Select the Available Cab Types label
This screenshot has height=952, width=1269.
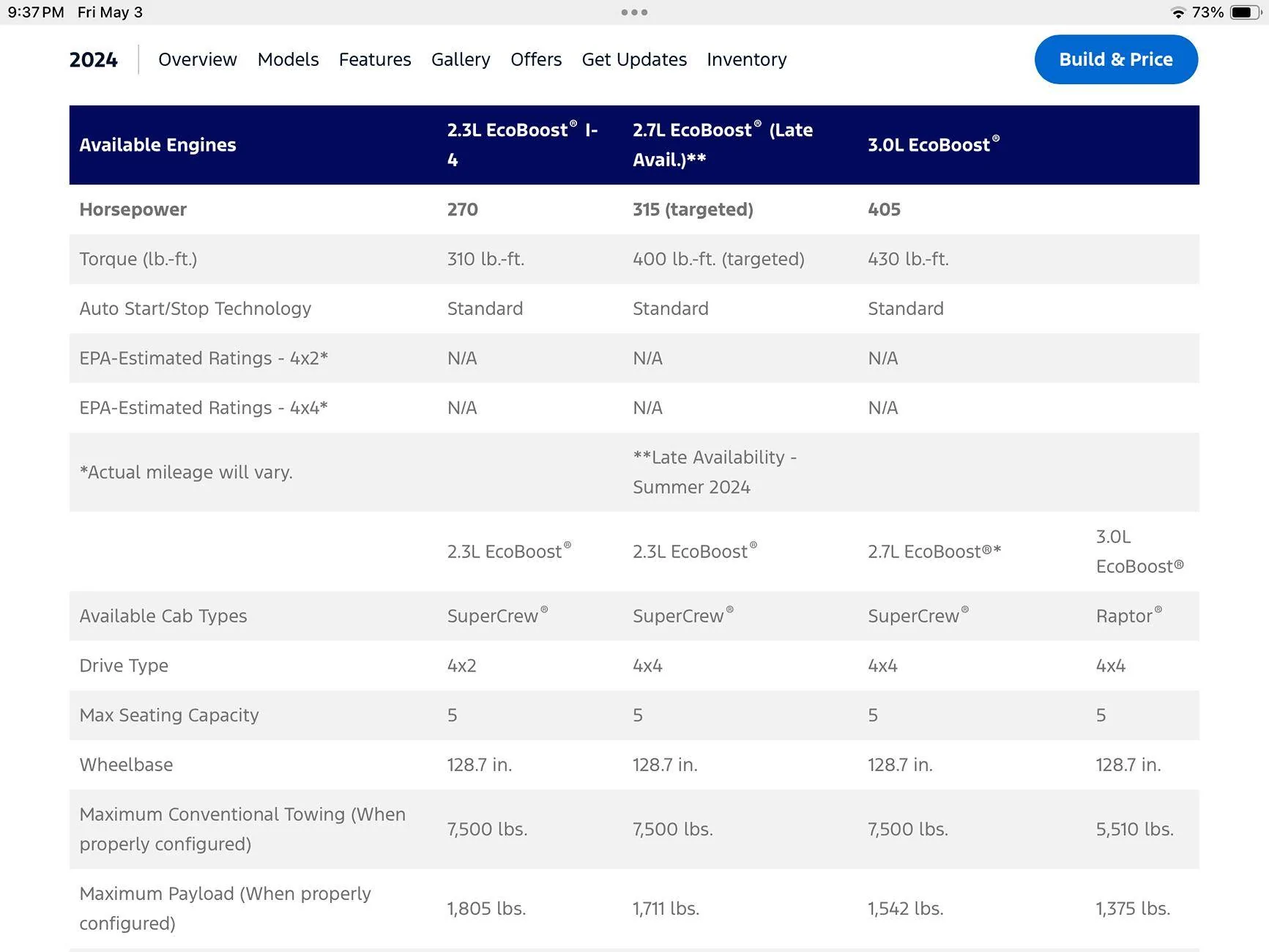[163, 616]
